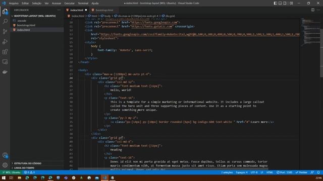Click the VS Code logo in title bar
Viewport: 323px width, 181px height.
pos(4,3)
